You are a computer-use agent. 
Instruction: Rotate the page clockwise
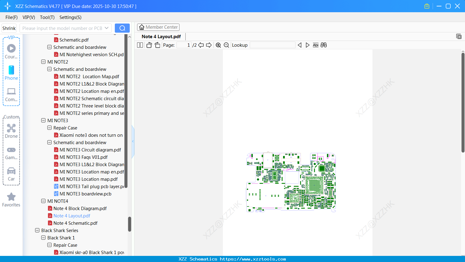157,45
